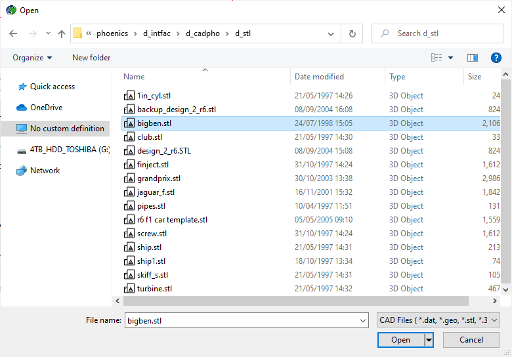This screenshot has width=512, height=357.
Task: Click New folder in the toolbar
Action: point(91,58)
